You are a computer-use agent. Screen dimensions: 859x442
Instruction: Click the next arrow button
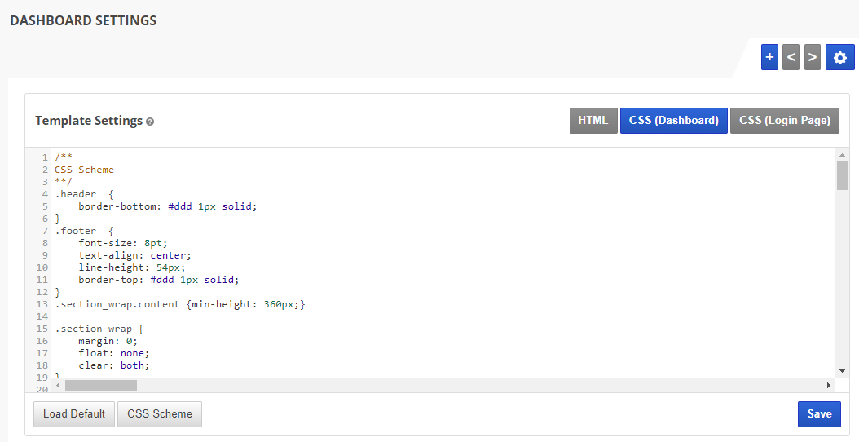(812, 57)
